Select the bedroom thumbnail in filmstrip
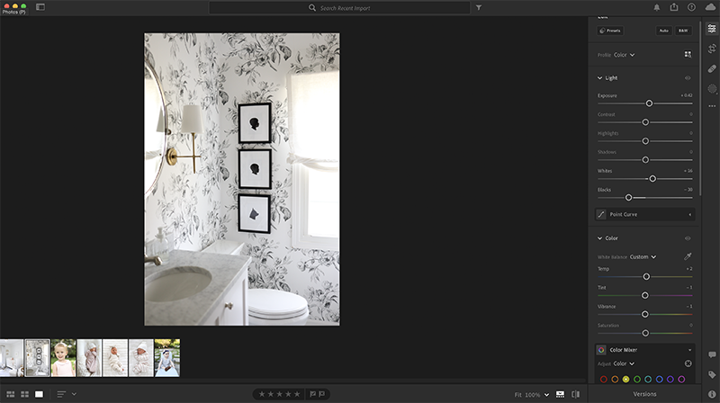 (x=12, y=358)
